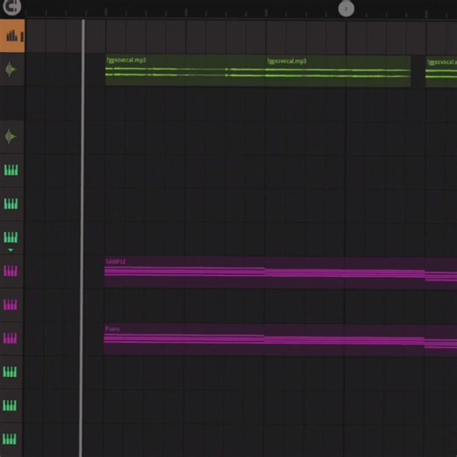Select the partially visible third lggezvocal clip
This screenshot has height=457, width=457.
tap(441, 72)
